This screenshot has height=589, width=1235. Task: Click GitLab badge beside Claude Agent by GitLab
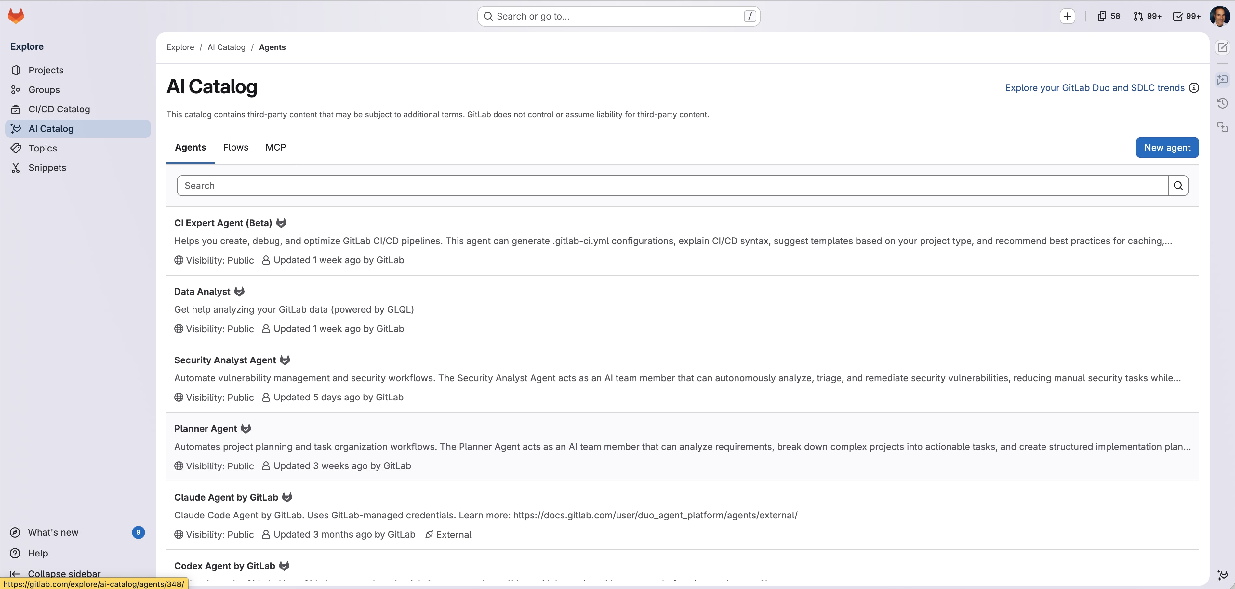[287, 497]
